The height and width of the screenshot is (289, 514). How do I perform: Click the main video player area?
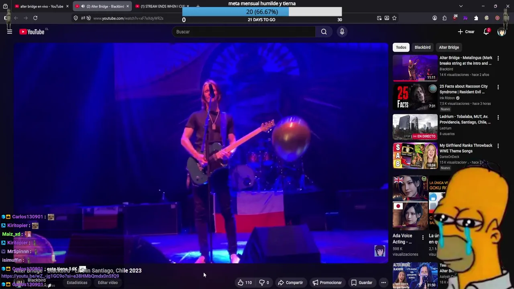(201, 153)
